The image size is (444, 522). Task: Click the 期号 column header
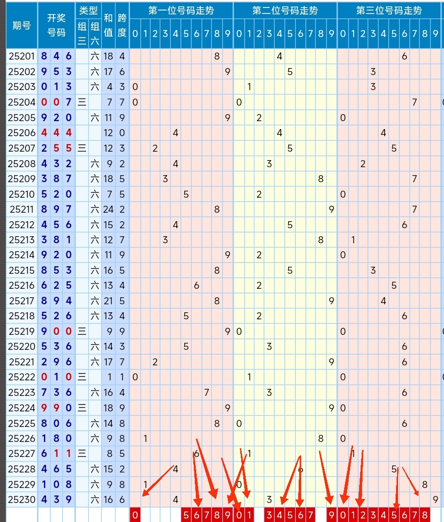tap(21, 26)
